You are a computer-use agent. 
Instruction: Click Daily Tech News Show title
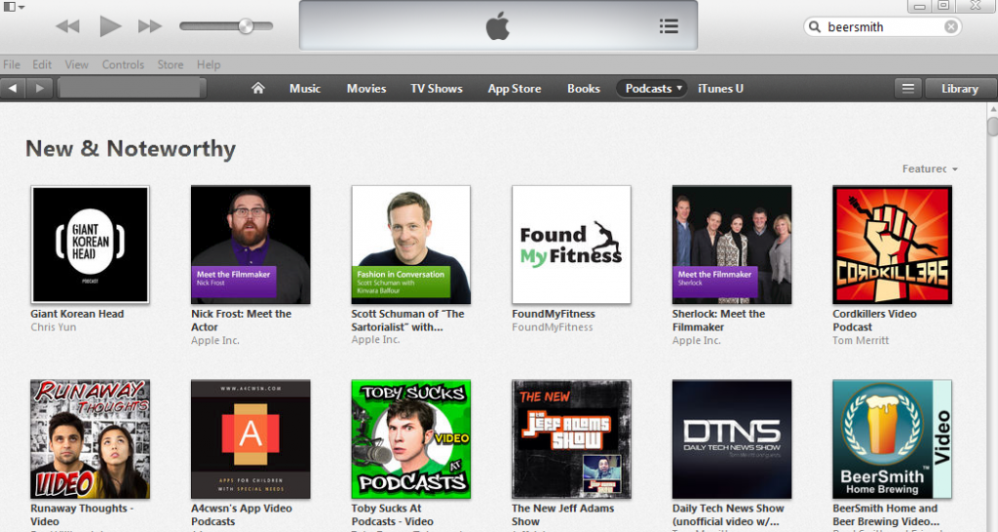click(728, 514)
